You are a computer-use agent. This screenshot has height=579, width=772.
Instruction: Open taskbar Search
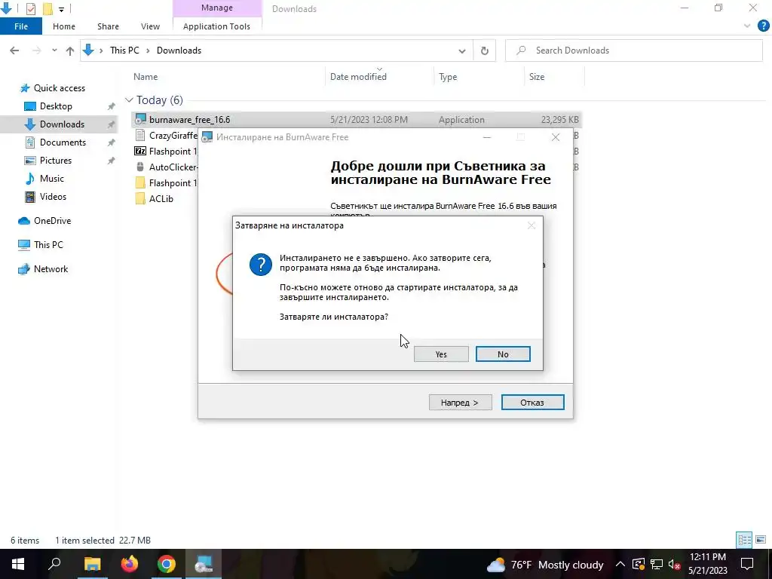(54, 564)
